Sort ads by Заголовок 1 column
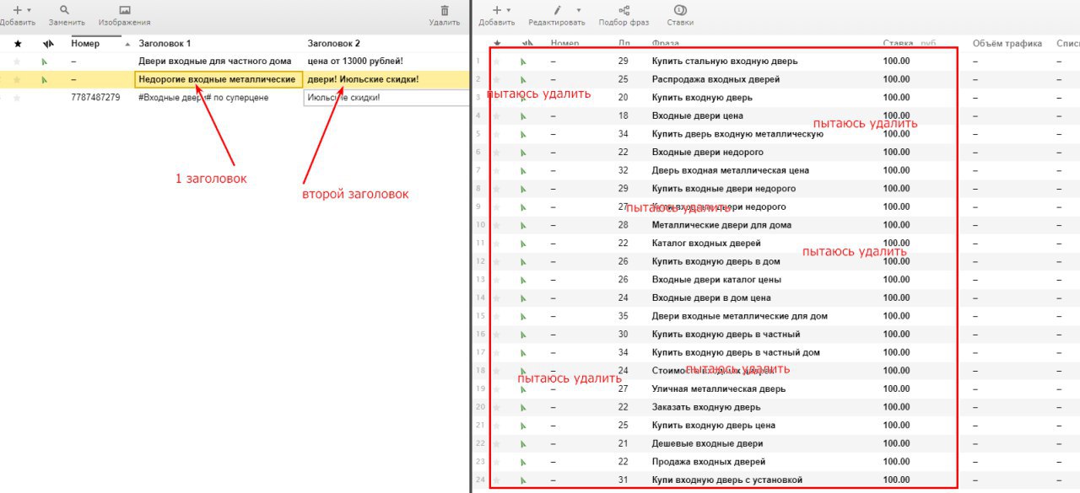Image resolution: width=1080 pixels, height=493 pixels. (165, 43)
